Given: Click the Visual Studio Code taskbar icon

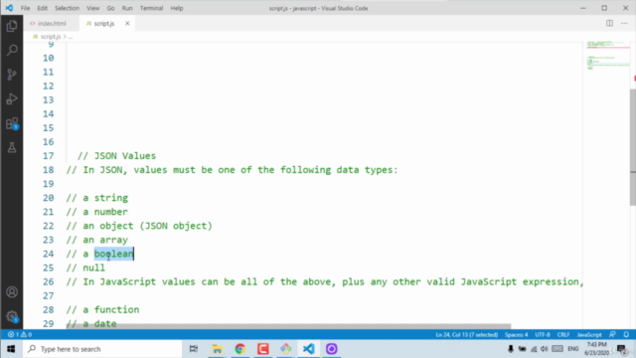Looking at the screenshot, I should coord(308,349).
